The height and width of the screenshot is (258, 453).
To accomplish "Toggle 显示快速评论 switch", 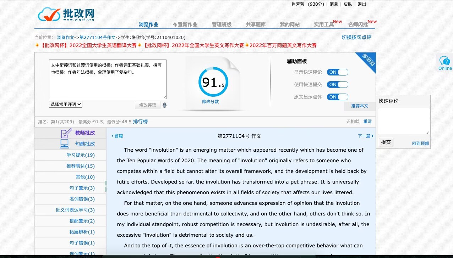I will (338, 72).
